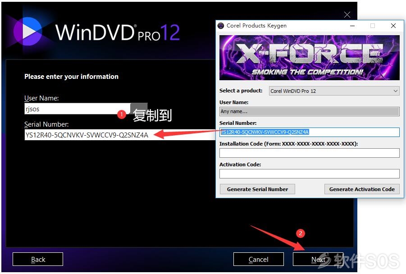
Task: Go Back in the WinDVD installer
Action: click(38, 259)
